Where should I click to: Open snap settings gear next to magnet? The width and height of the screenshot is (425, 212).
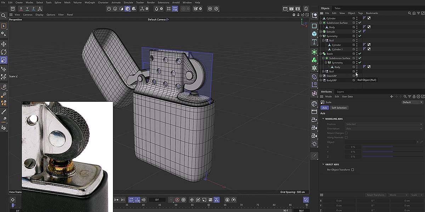coord(161,8)
